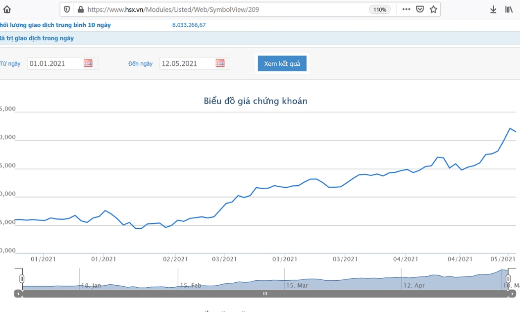520x312 pixels.
Task: Bookmark this page with star icon
Action: click(433, 9)
